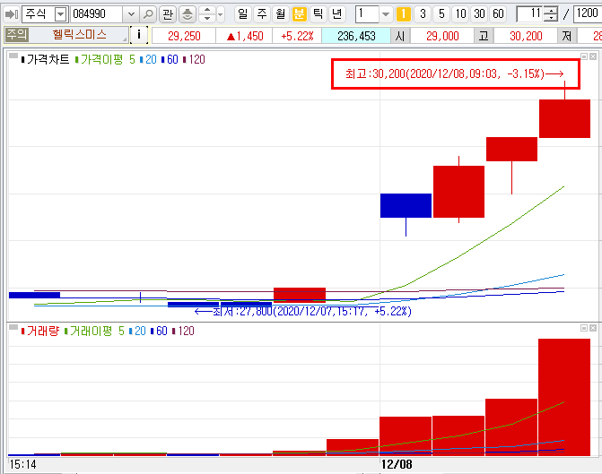Click the purple 120 volume MA legend
Image resolution: width=602 pixels, height=474 pixels.
coord(183,331)
